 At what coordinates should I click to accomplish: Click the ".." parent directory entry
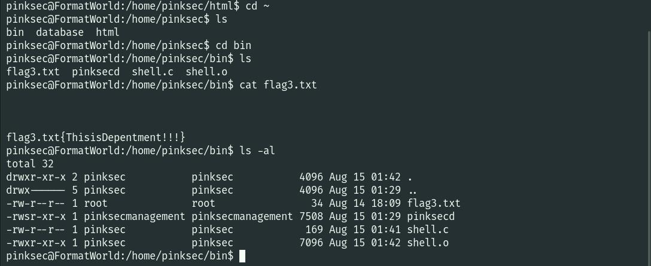pyautogui.click(x=412, y=190)
